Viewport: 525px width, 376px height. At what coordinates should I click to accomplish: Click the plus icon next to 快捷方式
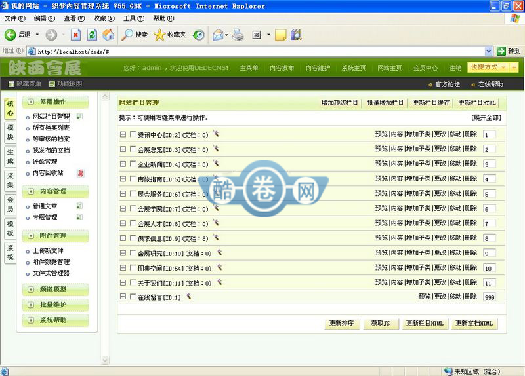514,67
